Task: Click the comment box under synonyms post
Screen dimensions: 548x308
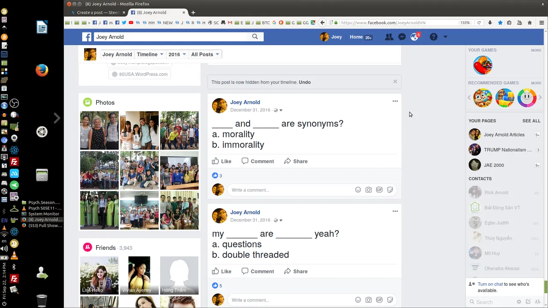Action: pos(291,190)
